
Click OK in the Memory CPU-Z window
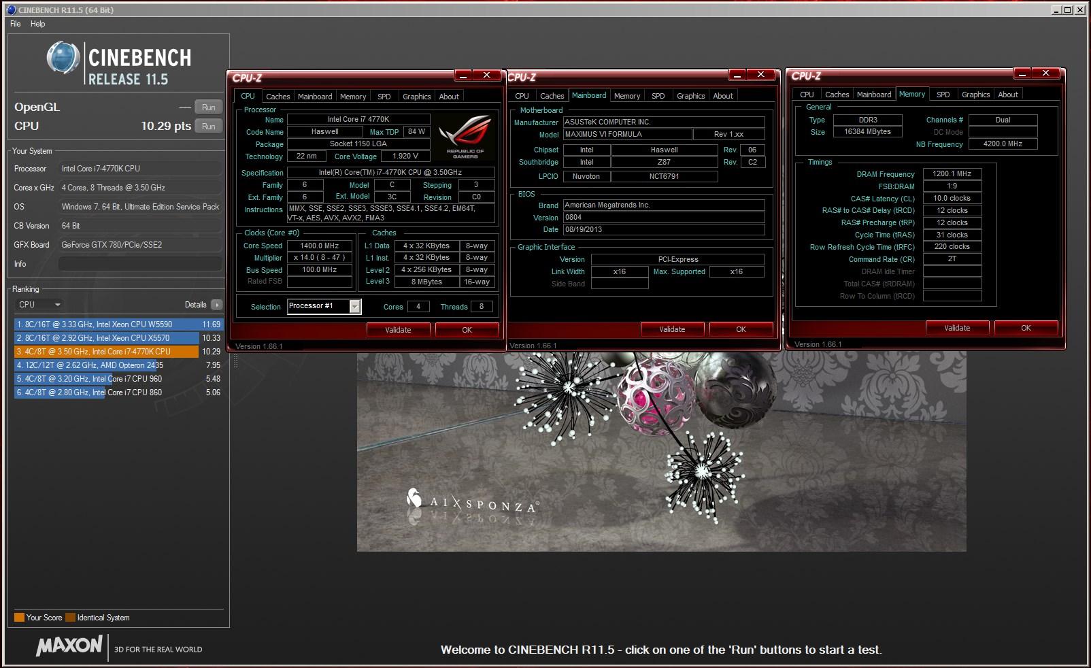[x=1026, y=328]
